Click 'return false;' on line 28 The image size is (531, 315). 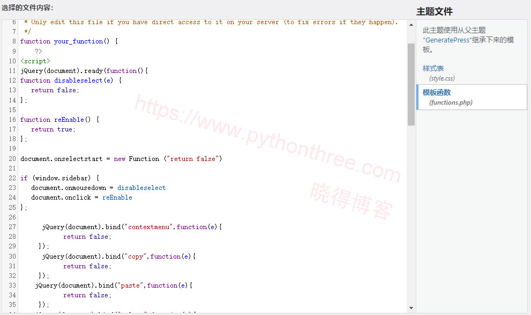click(87, 237)
